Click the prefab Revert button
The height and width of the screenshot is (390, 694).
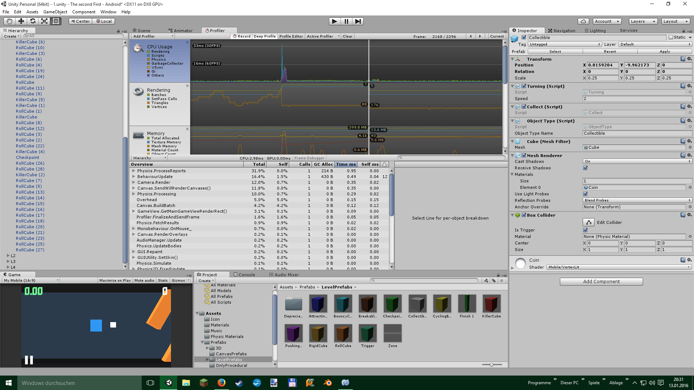pyautogui.click(x=610, y=52)
